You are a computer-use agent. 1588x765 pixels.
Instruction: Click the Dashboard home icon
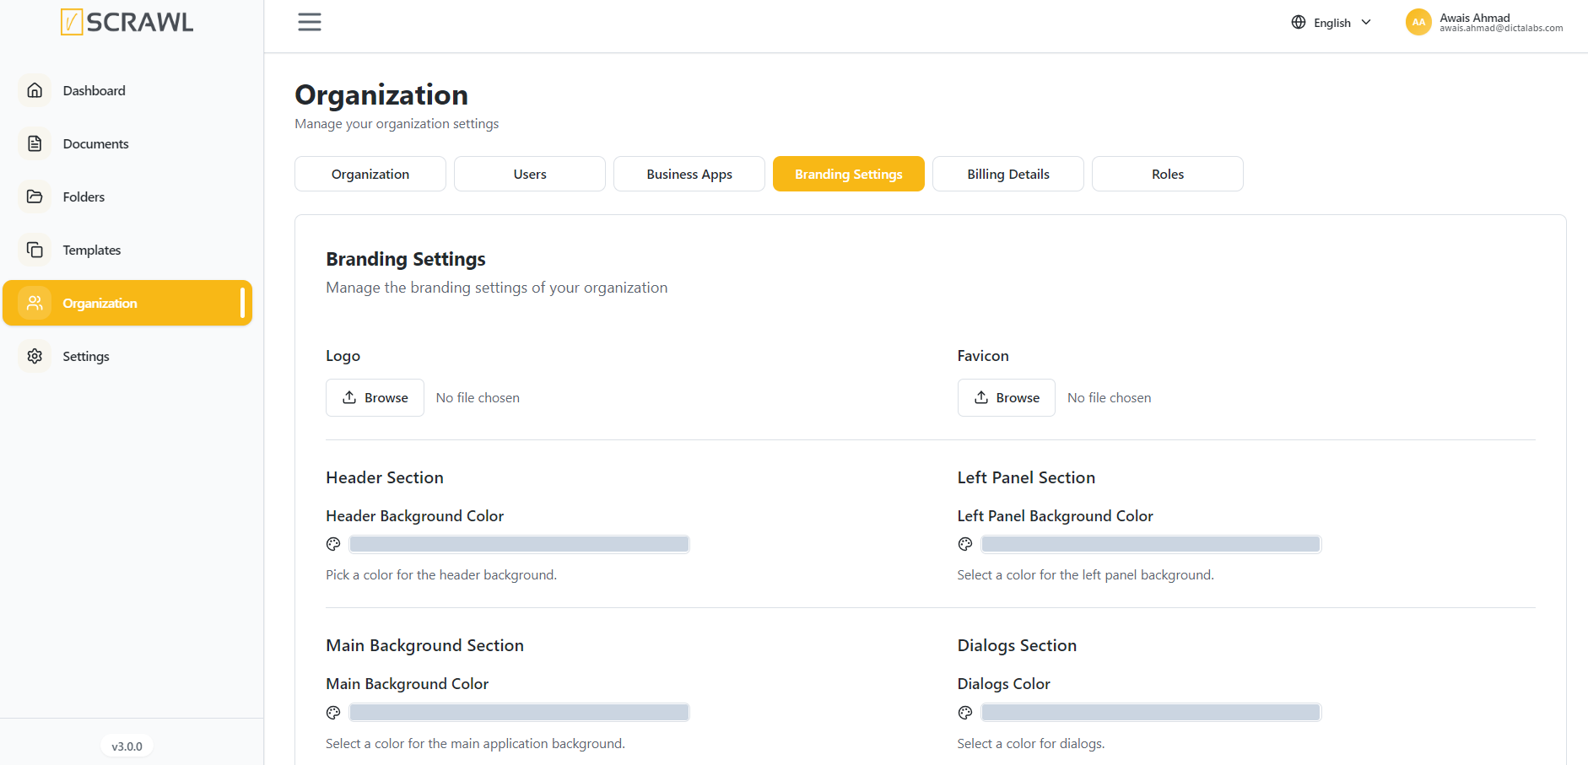tap(35, 90)
